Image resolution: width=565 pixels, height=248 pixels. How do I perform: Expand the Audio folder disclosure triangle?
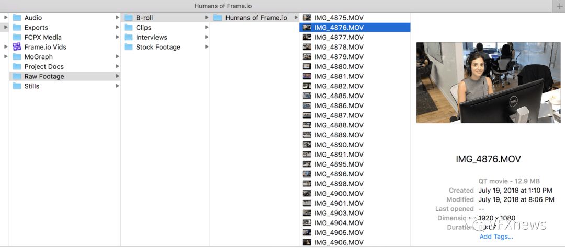6,18
